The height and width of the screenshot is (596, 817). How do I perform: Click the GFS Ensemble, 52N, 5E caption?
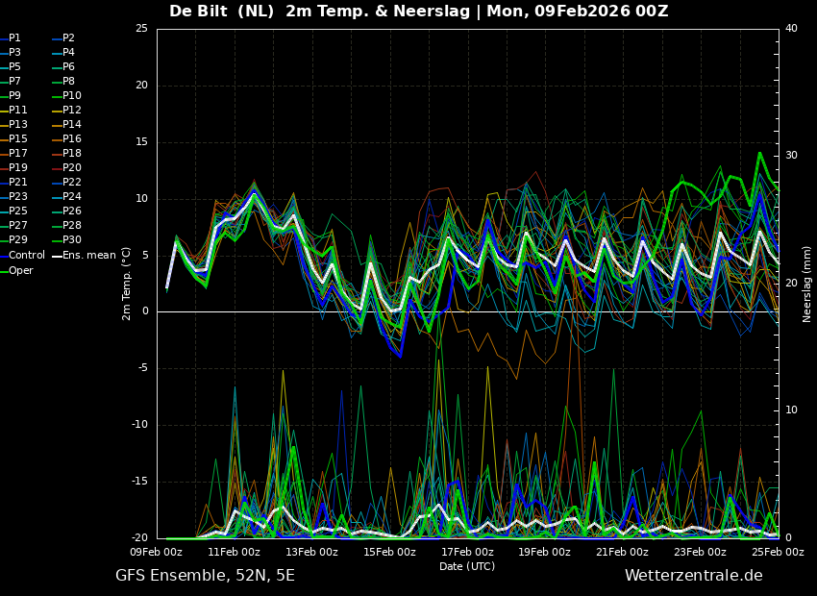[x=205, y=576]
